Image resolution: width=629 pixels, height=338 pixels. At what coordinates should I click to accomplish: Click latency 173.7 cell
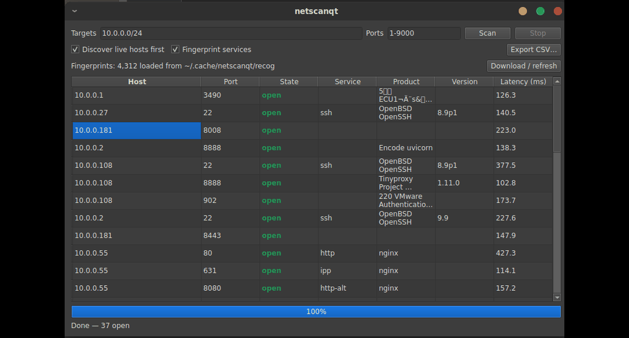[523, 201]
